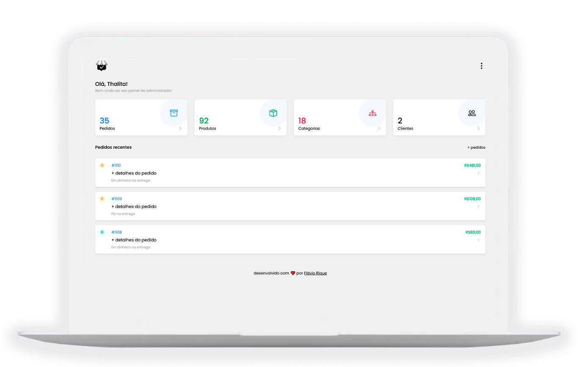Open order #1110 using its chevron

click(479, 173)
